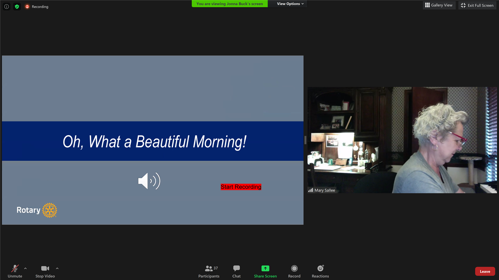499x280 pixels.
Task: Open the Reactions menu
Action: click(x=320, y=271)
